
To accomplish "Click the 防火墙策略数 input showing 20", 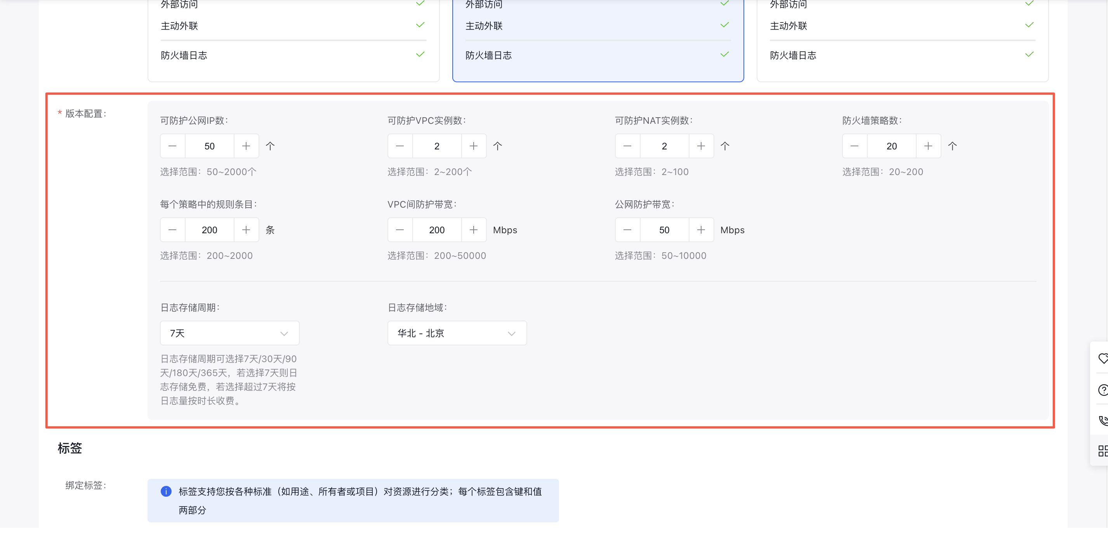I will pyautogui.click(x=891, y=146).
